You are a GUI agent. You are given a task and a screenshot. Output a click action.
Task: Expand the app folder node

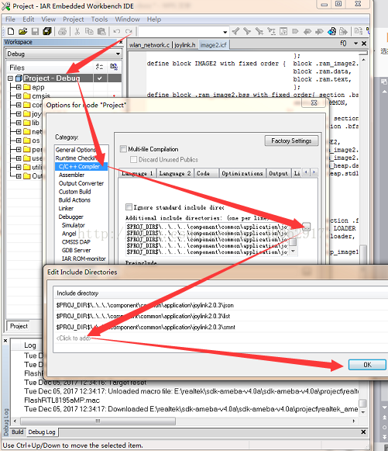pos(19,87)
